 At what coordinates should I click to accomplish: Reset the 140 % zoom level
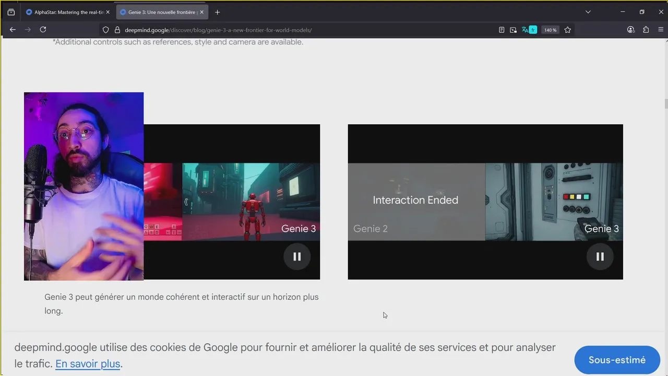point(550,30)
